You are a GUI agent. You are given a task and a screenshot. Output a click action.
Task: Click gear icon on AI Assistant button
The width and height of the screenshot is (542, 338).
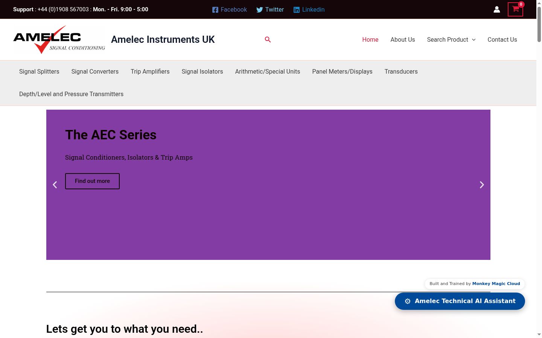click(x=408, y=301)
